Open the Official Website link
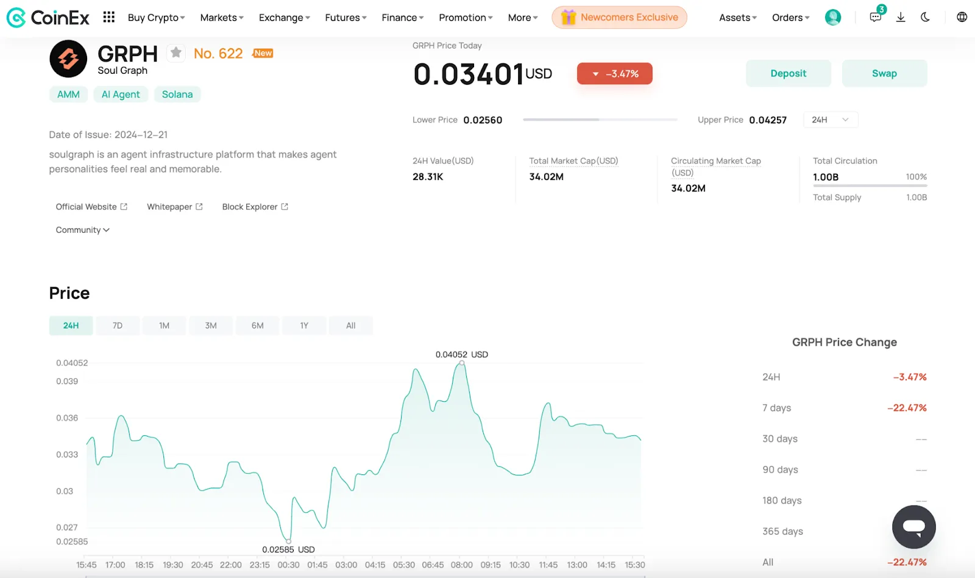 point(91,207)
